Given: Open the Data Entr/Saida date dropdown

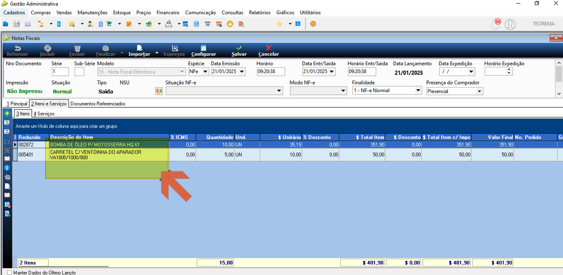Looking at the screenshot, I should [332, 72].
